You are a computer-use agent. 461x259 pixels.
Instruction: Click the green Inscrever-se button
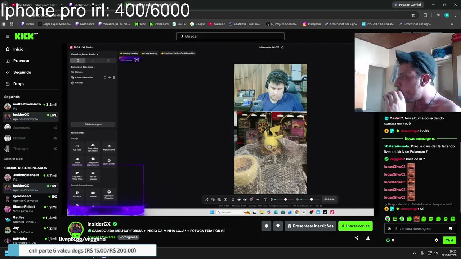(x=355, y=226)
